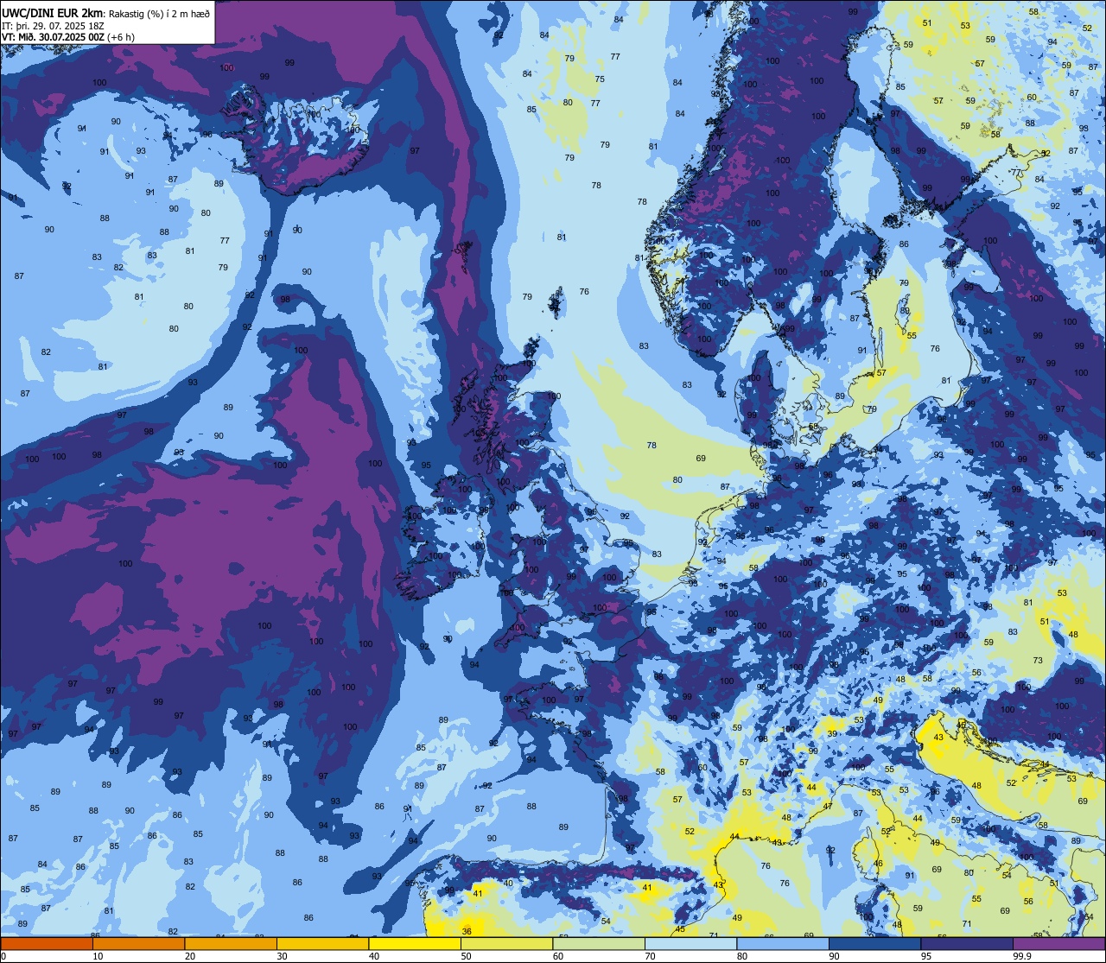The image size is (1106, 963).
Task: Click the 'UWC/DINI EUR 2km' map title
Action: (53, 12)
